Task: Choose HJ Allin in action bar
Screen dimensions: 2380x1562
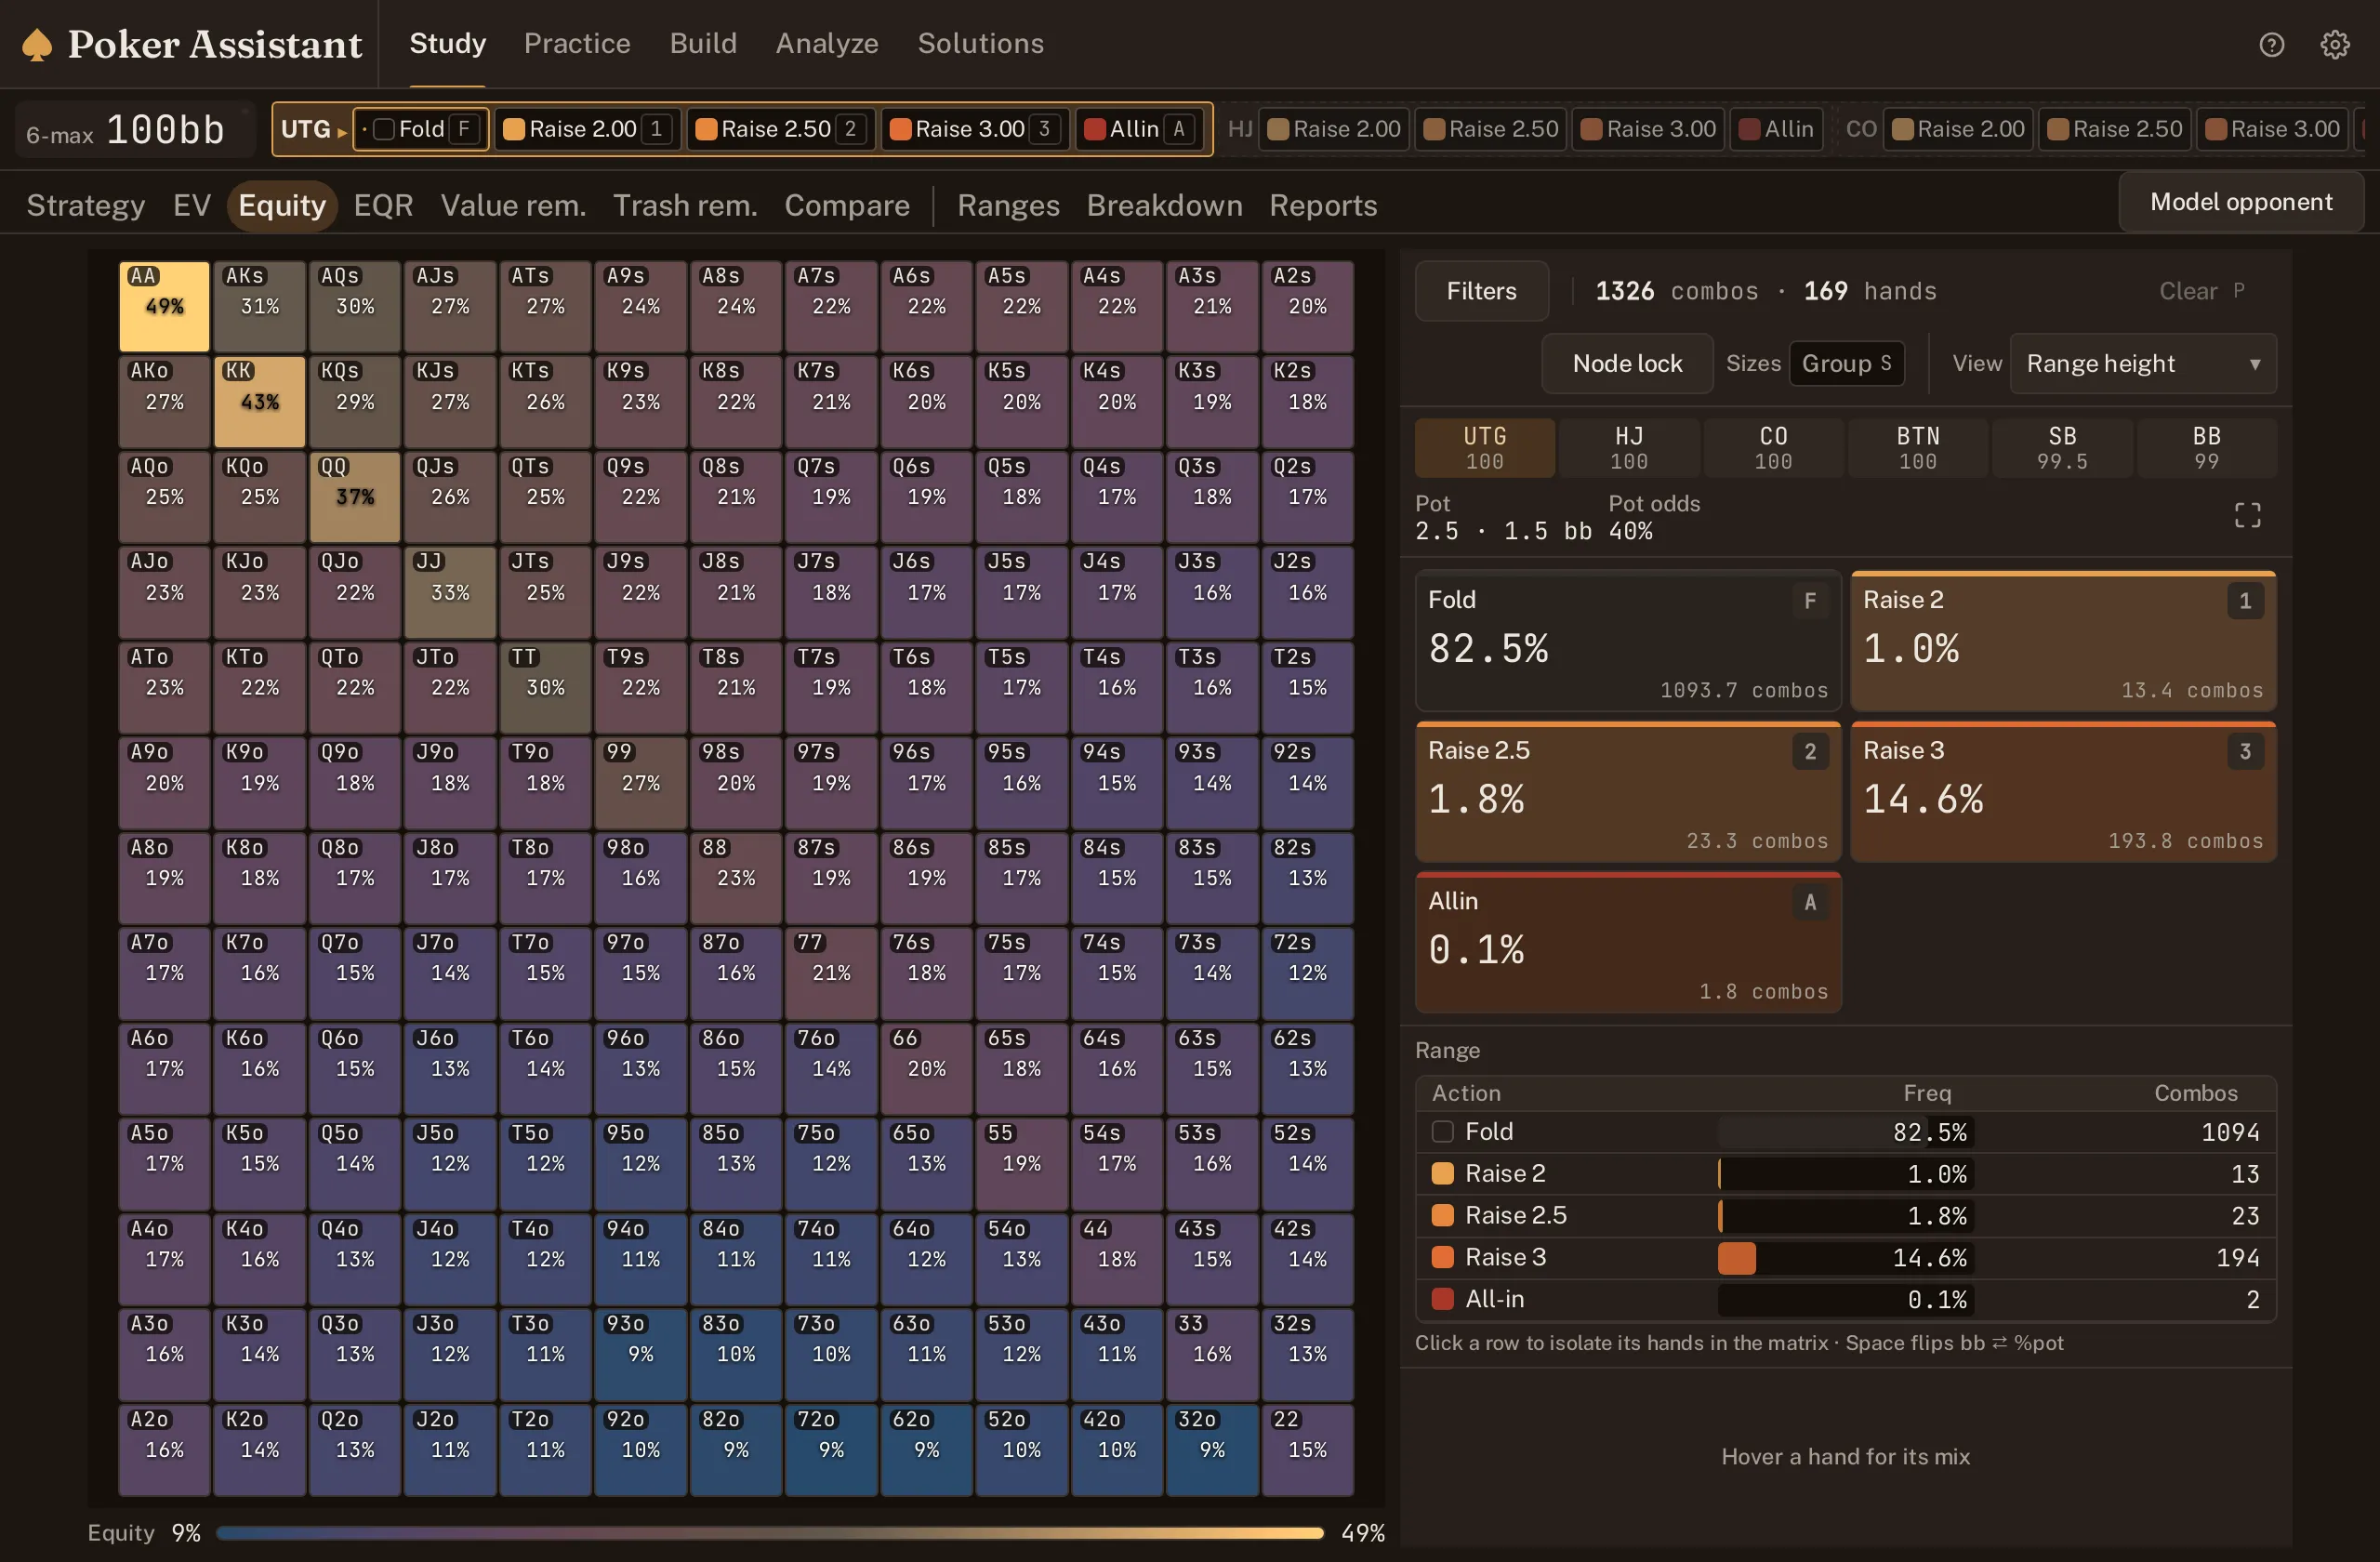Action: 1776,129
